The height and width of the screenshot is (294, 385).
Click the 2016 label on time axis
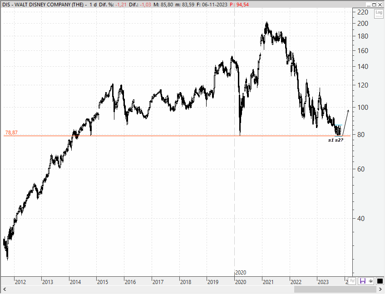[x=130, y=282]
